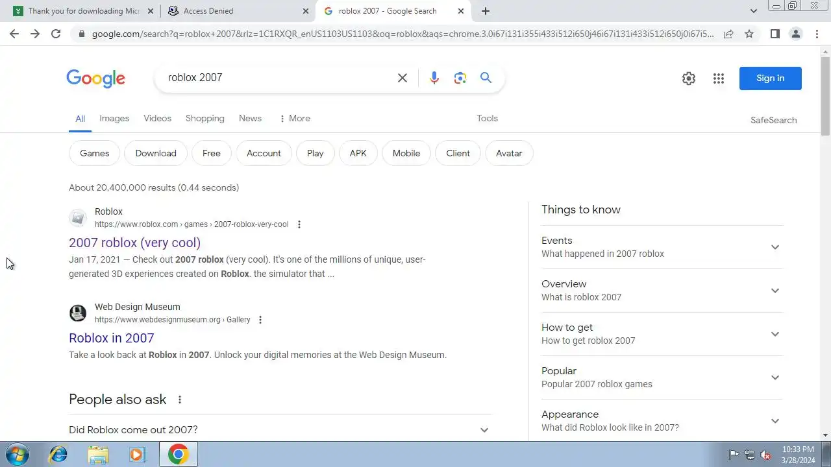Filter results with Download chip

[156, 154]
